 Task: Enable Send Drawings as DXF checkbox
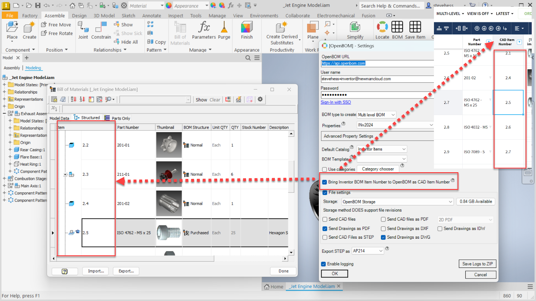click(x=383, y=229)
